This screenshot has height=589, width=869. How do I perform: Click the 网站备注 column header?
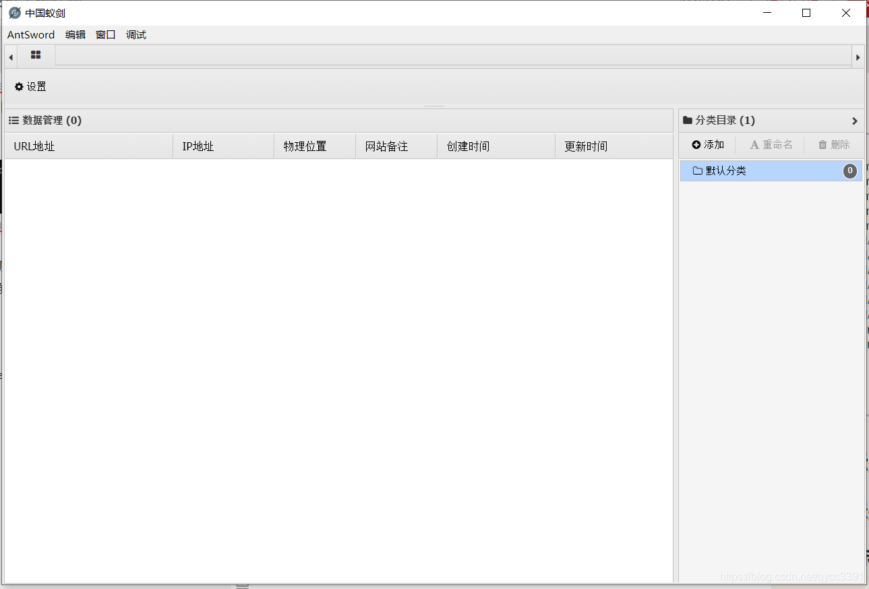pyautogui.click(x=396, y=146)
